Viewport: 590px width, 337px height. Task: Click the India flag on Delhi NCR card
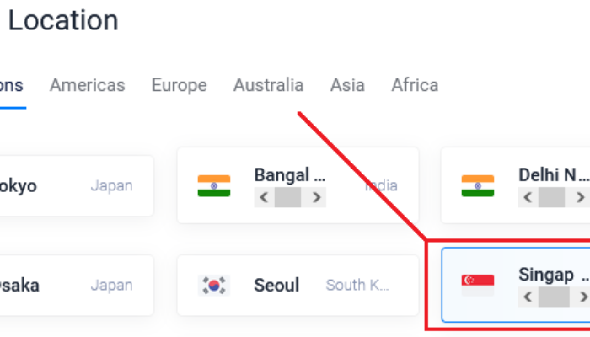(x=478, y=185)
